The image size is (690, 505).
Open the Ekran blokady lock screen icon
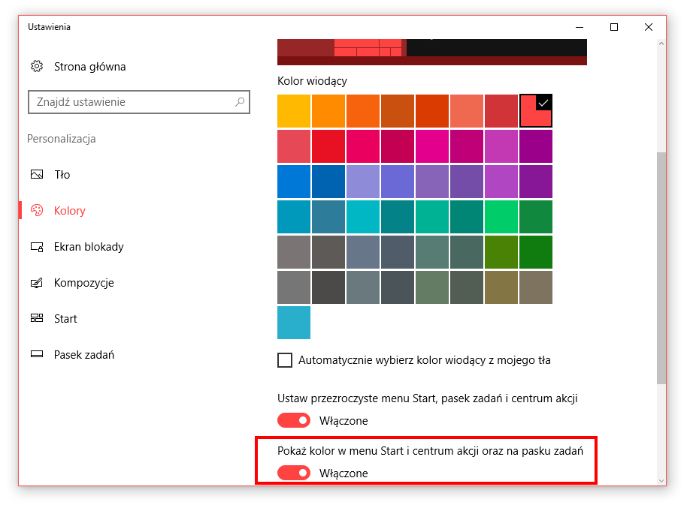coord(37,247)
